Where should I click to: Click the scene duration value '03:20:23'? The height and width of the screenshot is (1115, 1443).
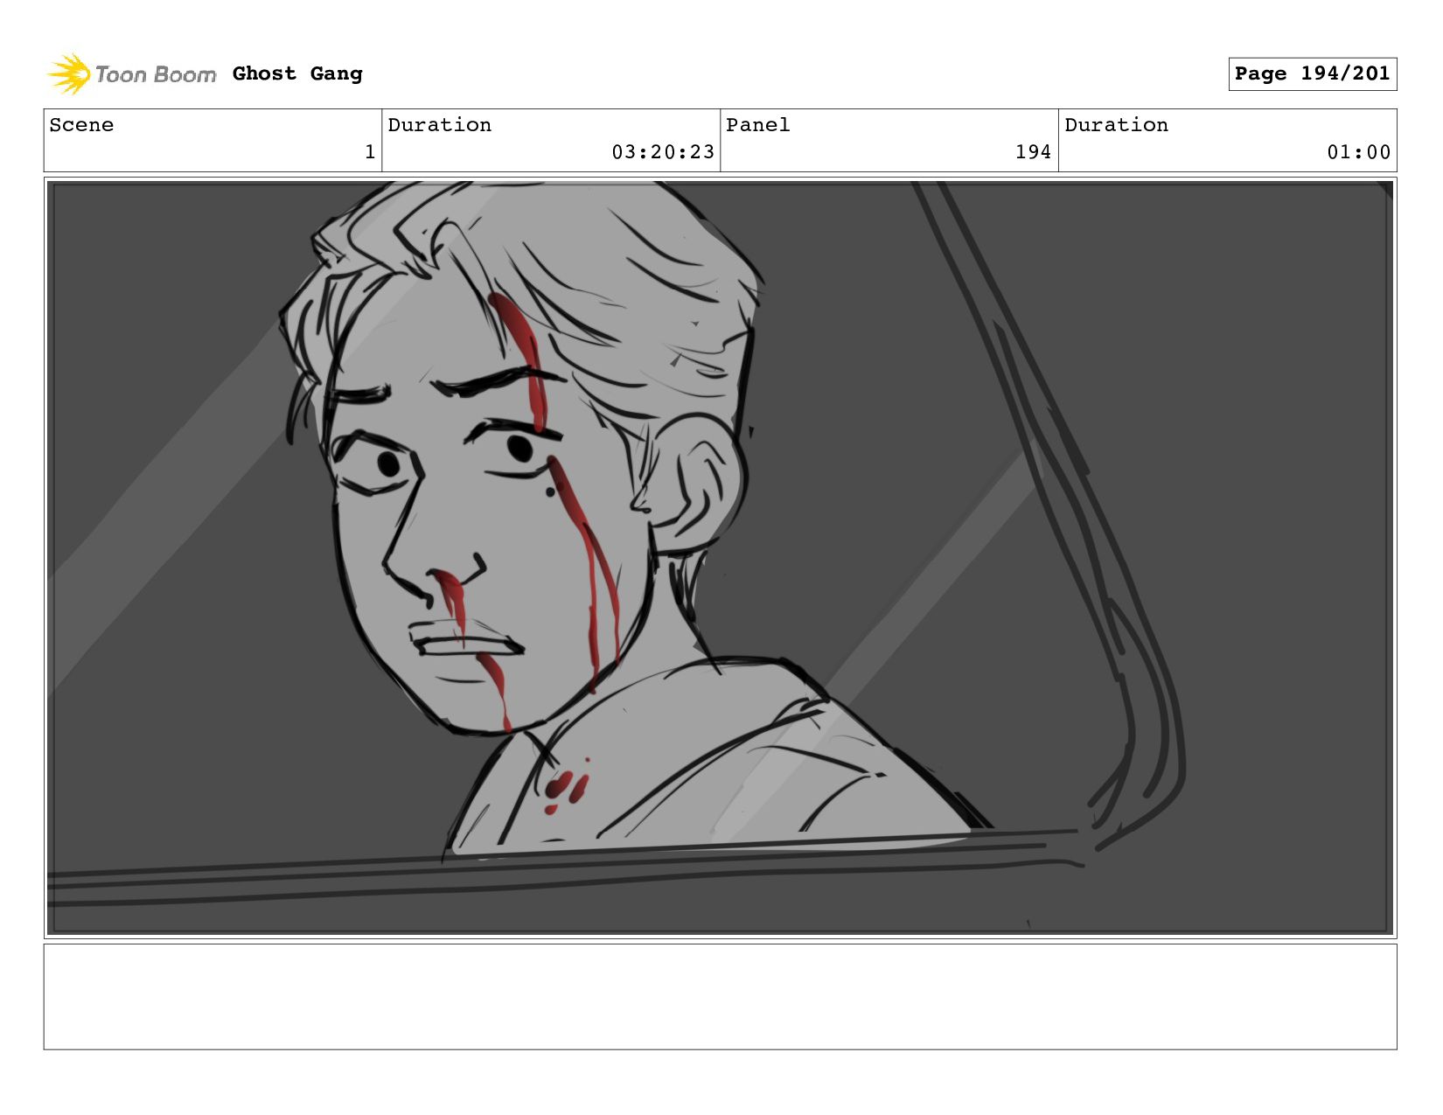663,152
